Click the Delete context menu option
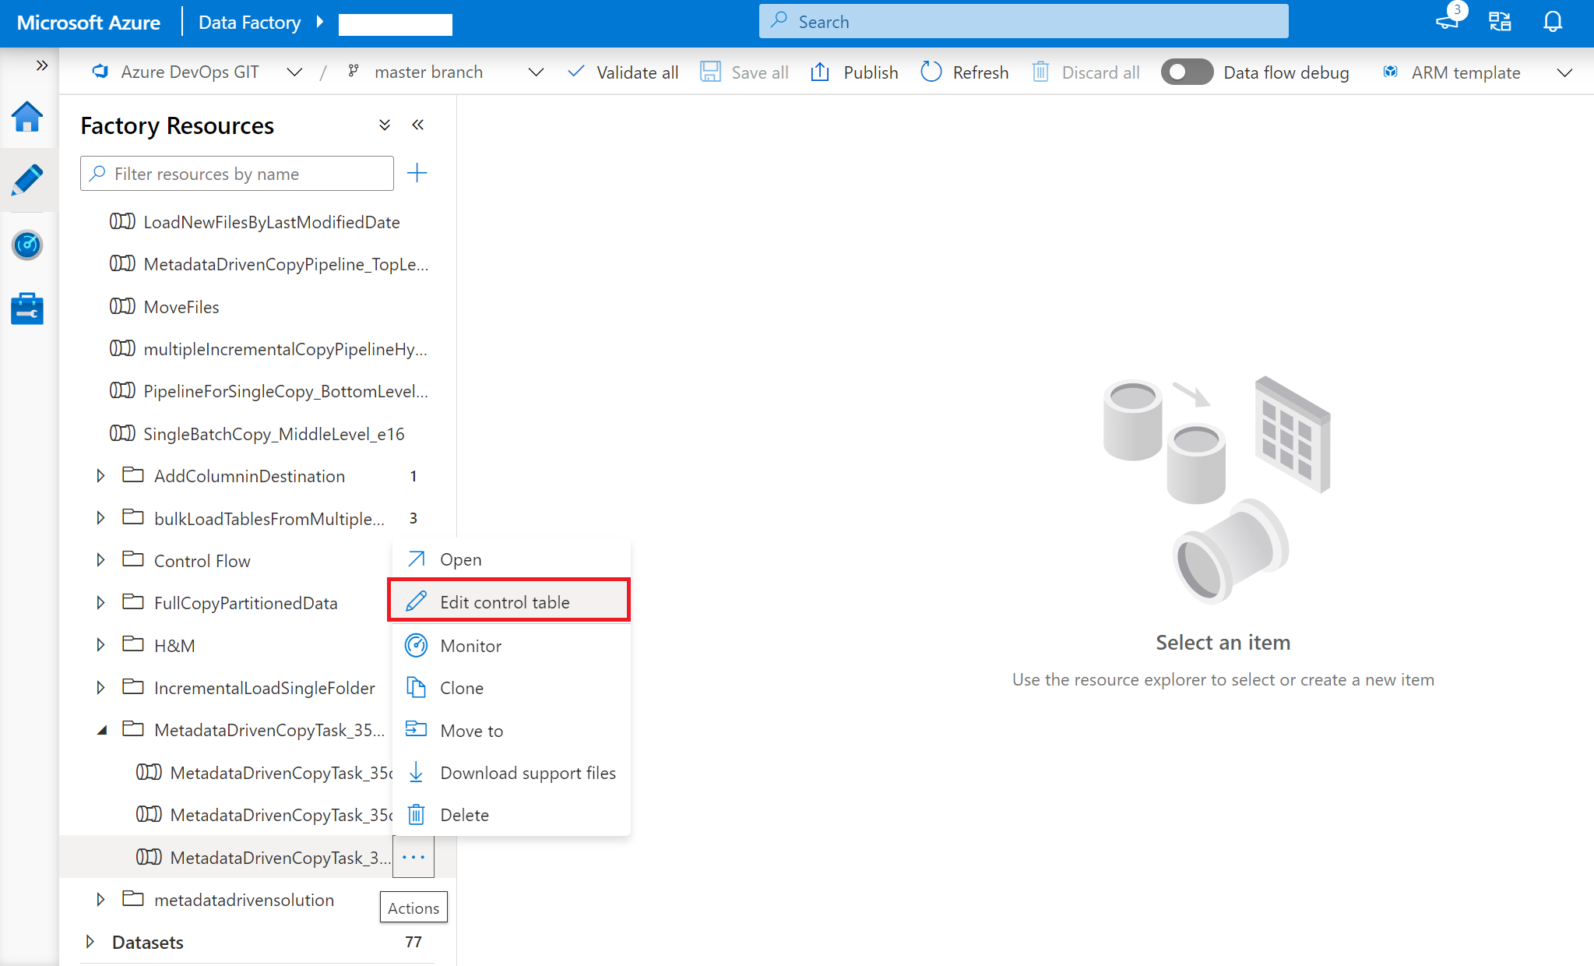The image size is (1594, 966). pos(463,815)
